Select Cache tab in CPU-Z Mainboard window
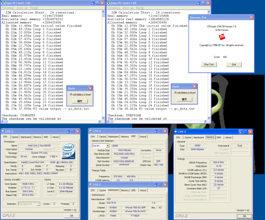265x220 pixels. (x=102, y=191)
